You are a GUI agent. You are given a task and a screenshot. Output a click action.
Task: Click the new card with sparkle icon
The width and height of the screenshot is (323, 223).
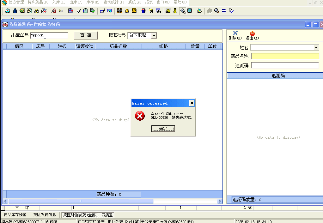click(x=61, y=11)
